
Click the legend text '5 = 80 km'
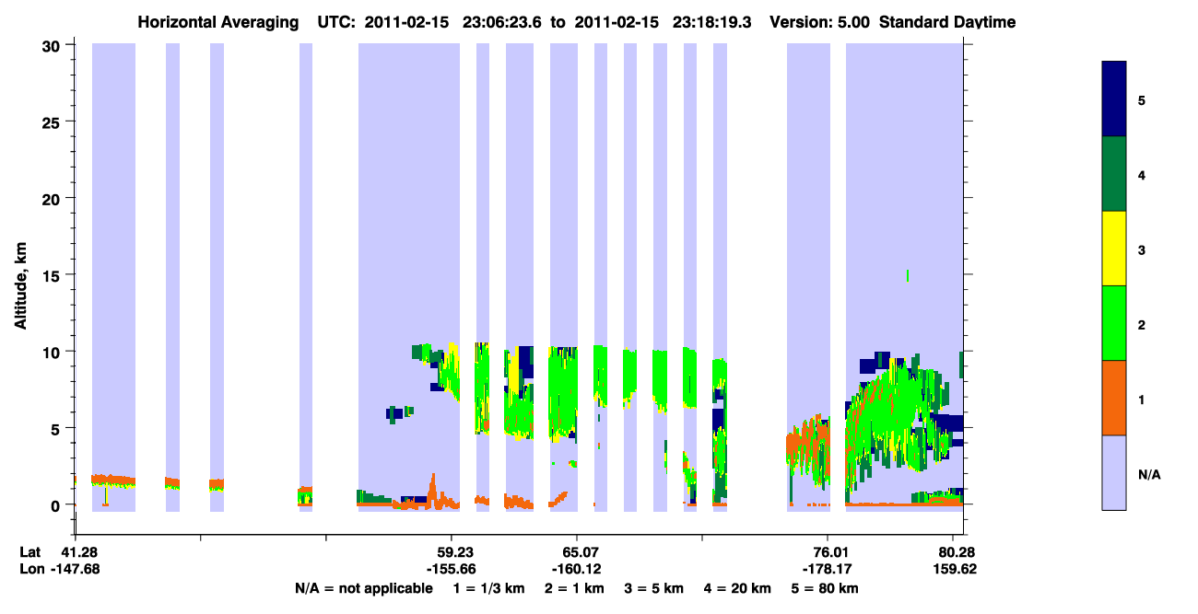click(827, 588)
